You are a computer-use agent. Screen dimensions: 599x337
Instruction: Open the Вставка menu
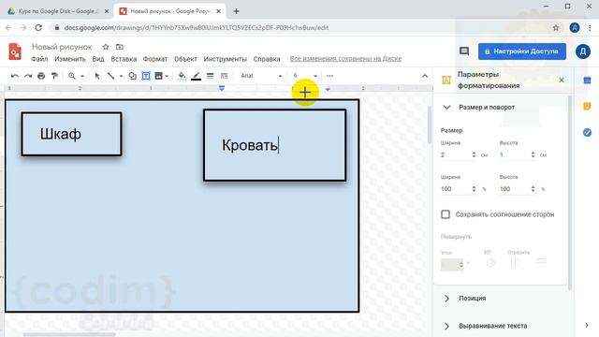click(x=124, y=59)
